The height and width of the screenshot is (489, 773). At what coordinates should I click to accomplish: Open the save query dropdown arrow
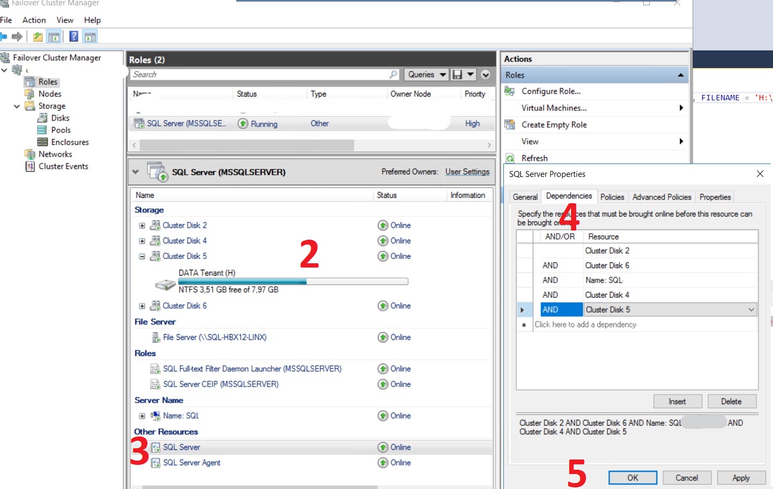[470, 75]
